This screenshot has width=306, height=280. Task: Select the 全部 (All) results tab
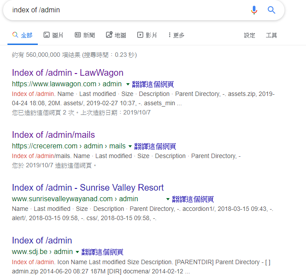[x=22, y=35]
